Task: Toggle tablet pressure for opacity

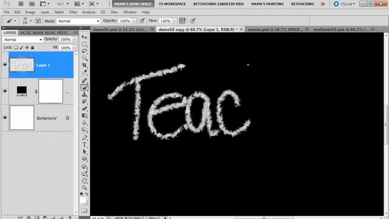Action: pos(142,21)
